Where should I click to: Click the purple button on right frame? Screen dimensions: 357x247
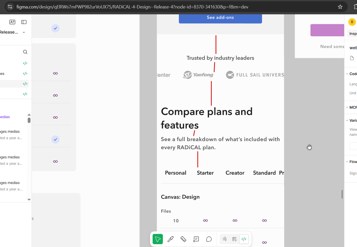327,30
